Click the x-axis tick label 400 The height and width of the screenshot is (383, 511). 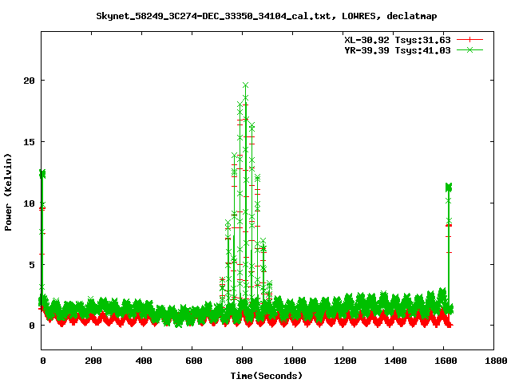pyautogui.click(x=144, y=361)
